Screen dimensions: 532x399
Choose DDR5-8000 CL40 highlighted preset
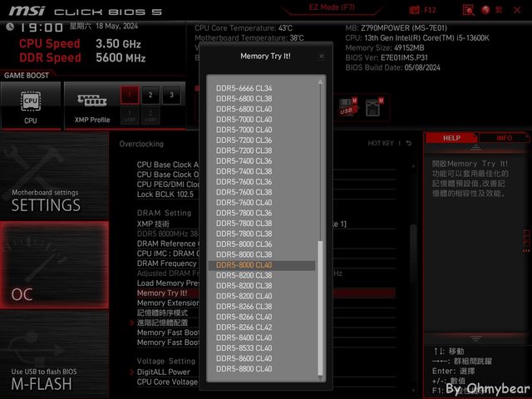click(261, 265)
